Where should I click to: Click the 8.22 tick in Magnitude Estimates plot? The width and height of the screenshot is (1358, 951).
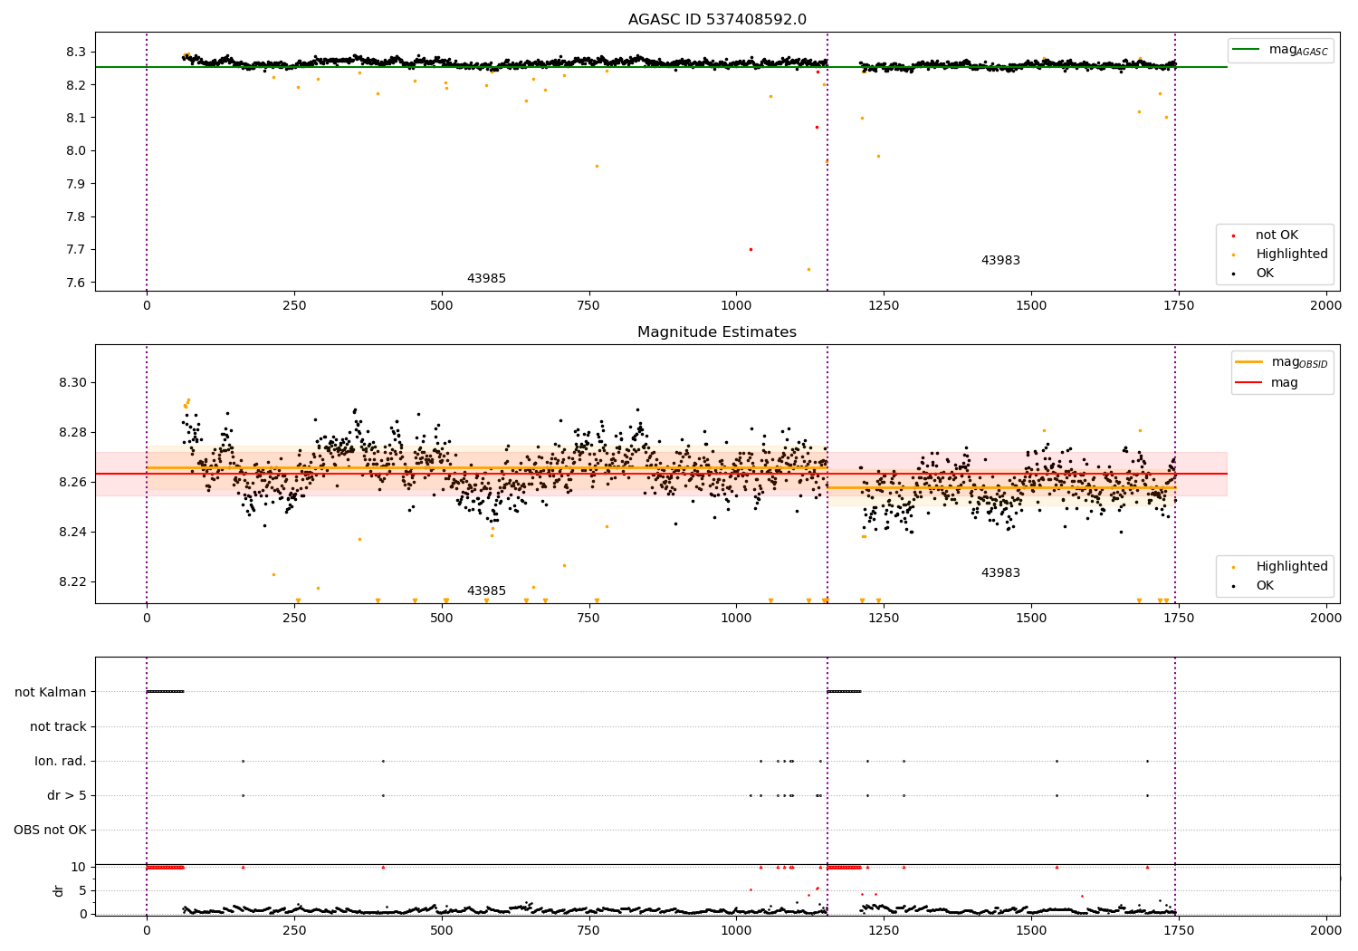(72, 581)
